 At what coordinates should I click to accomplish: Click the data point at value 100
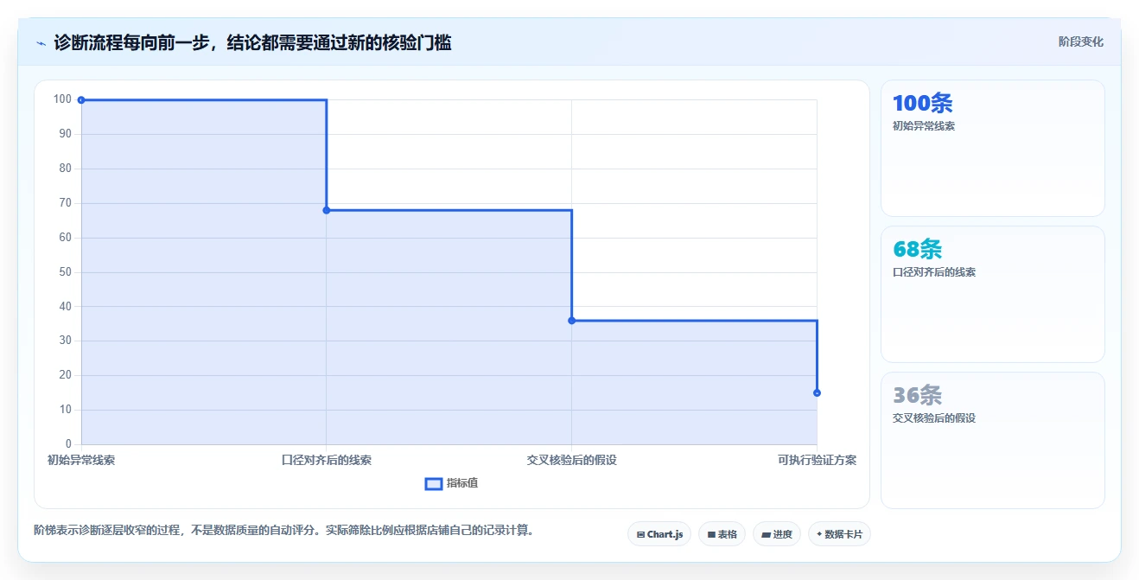point(81,100)
